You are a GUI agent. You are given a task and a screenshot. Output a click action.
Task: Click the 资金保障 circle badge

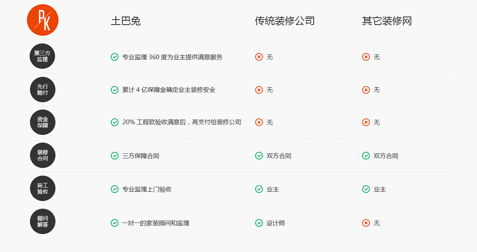pos(42,123)
